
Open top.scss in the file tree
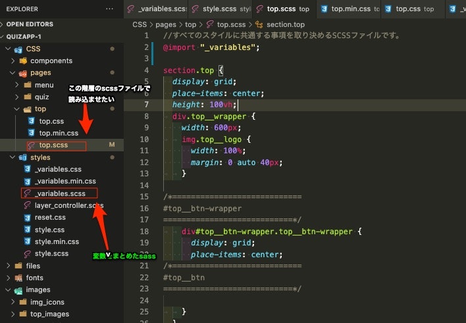62,145
